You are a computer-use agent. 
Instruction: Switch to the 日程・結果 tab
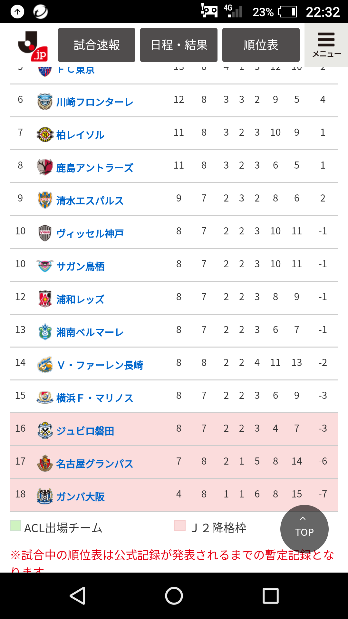179,45
